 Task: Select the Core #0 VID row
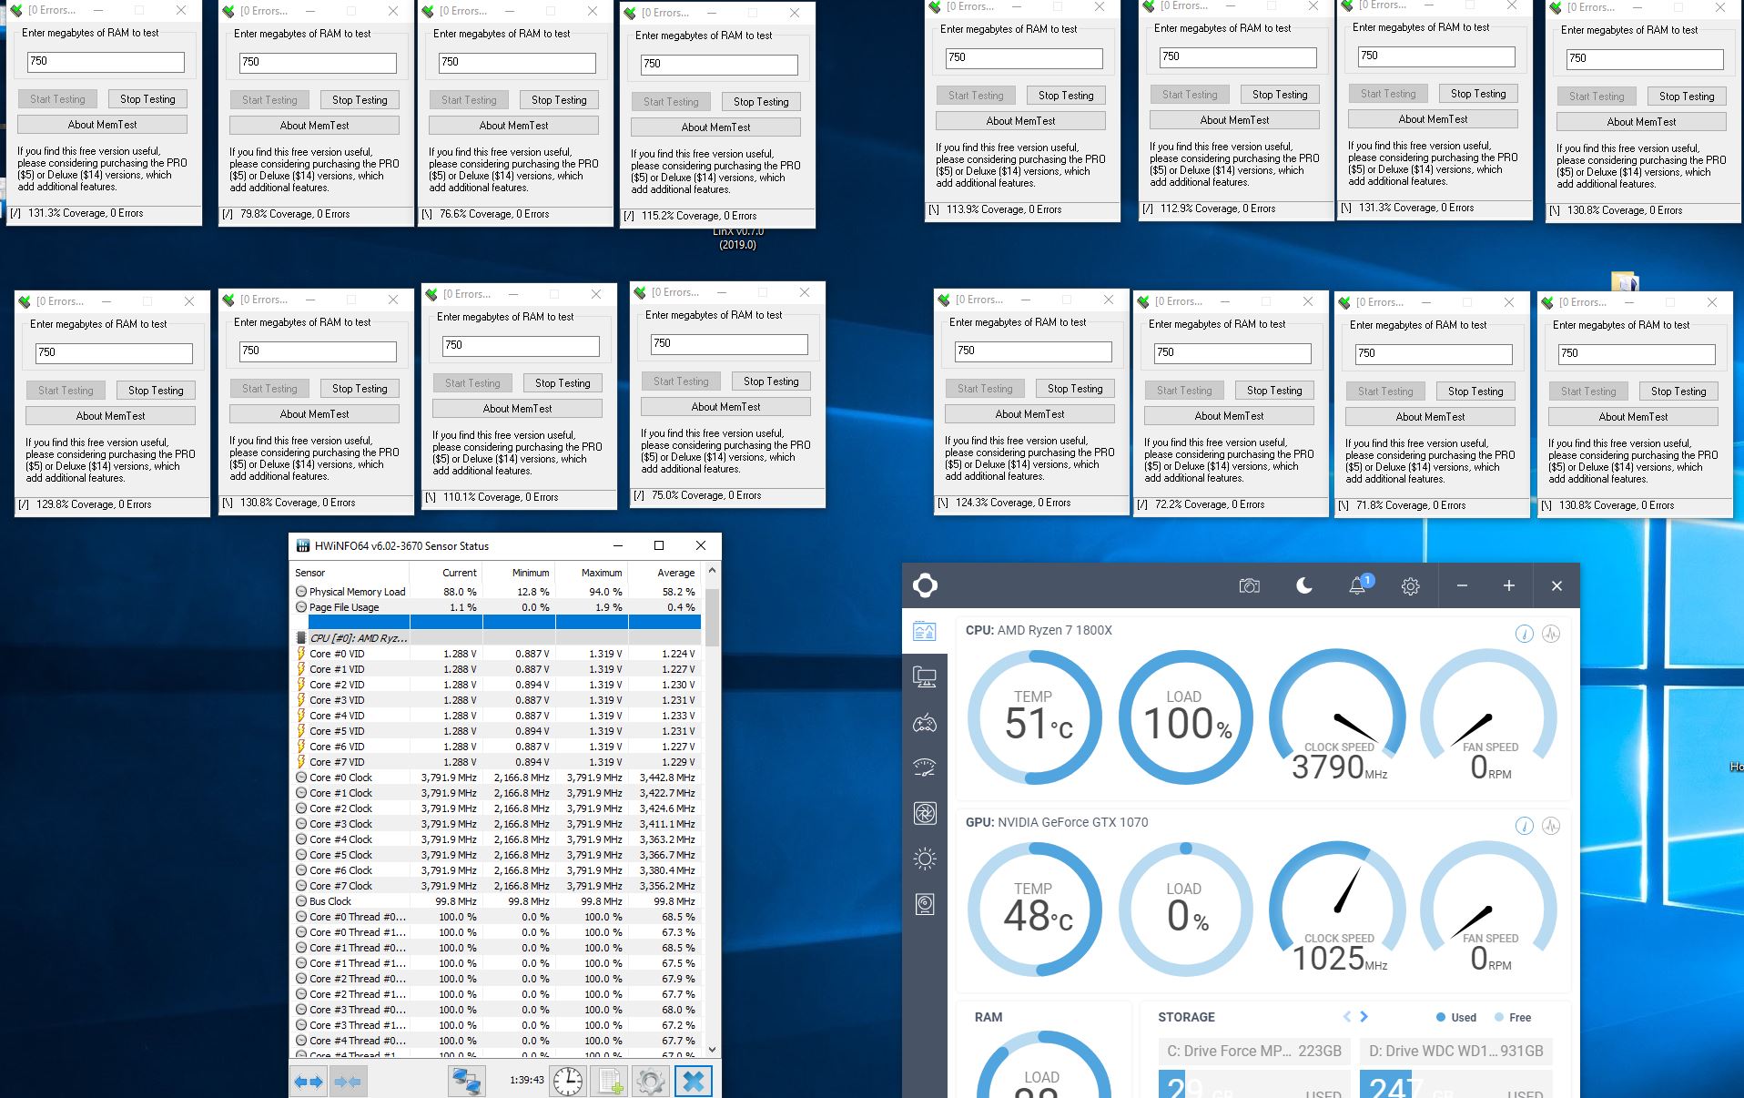point(496,654)
